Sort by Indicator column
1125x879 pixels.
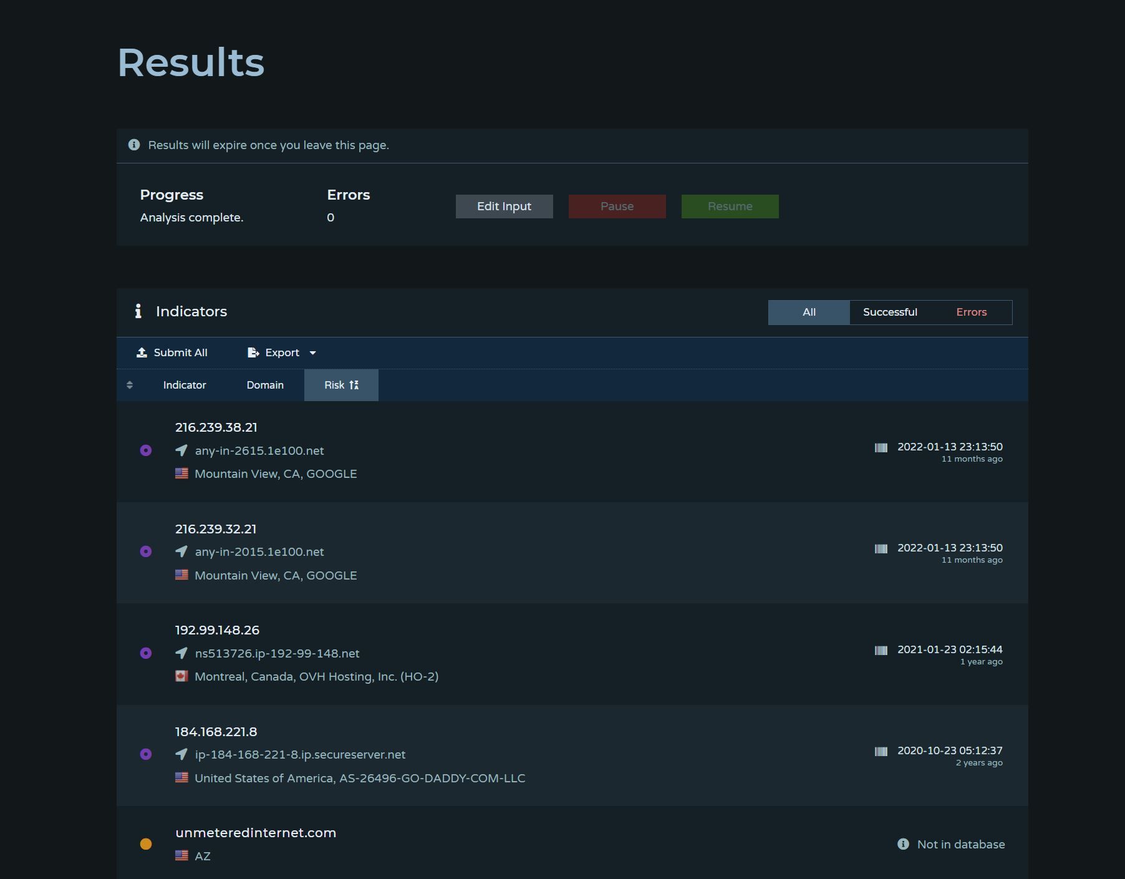(185, 385)
